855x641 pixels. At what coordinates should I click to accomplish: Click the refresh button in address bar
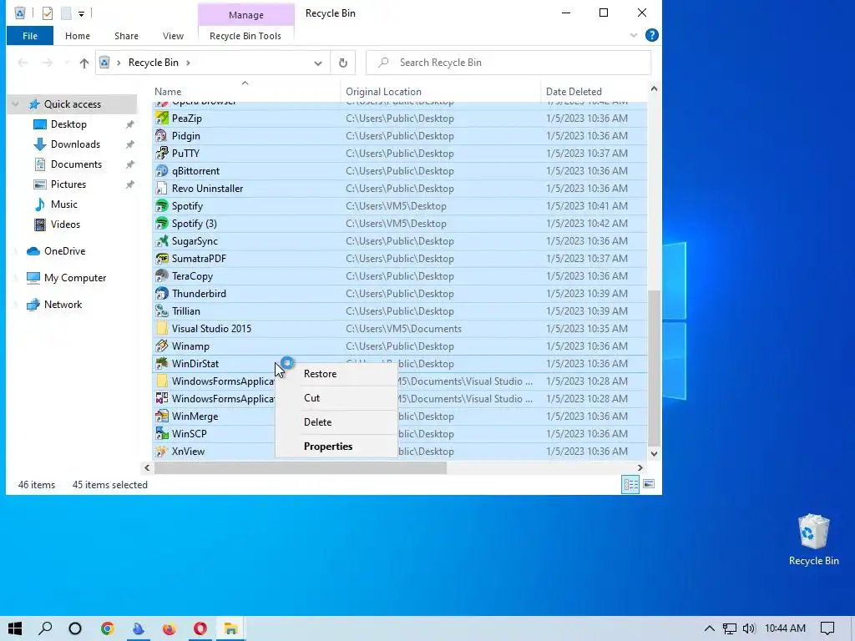pos(343,63)
